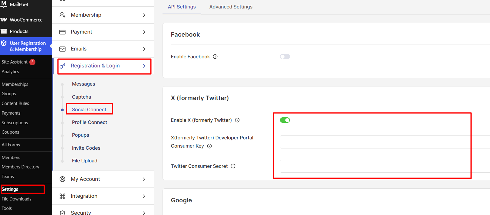Expand the Emails section chevron
The height and width of the screenshot is (215, 490).
pos(144,49)
